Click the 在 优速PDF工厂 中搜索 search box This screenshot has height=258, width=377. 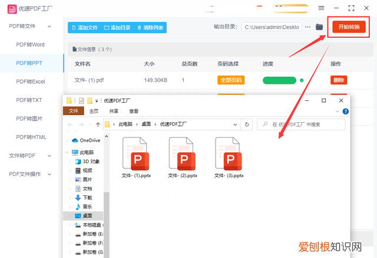click(x=301, y=125)
